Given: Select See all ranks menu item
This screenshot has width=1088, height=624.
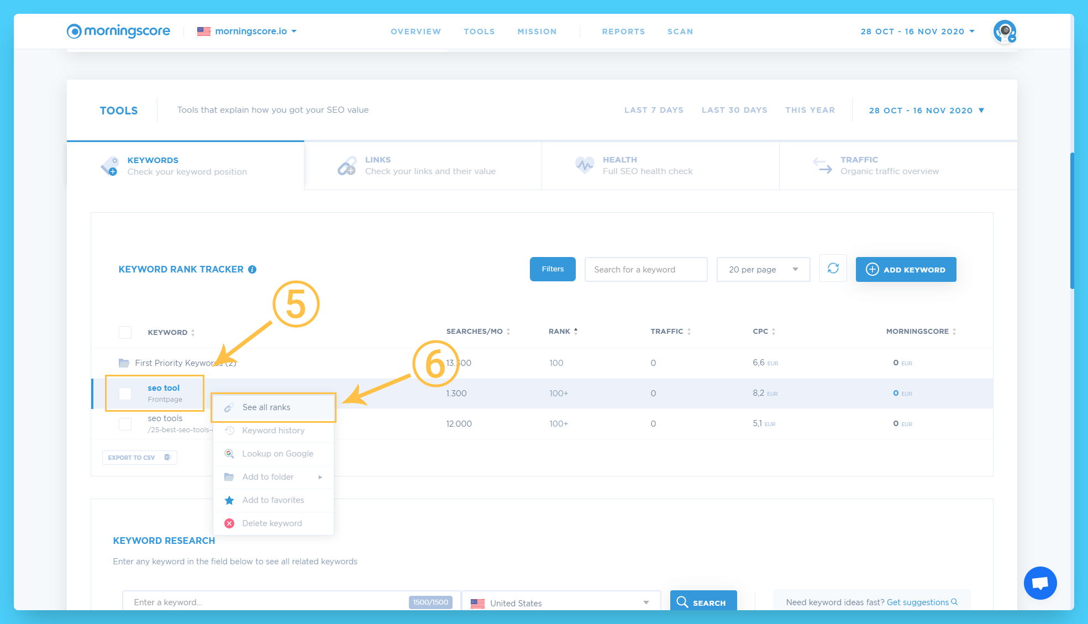Looking at the screenshot, I should point(266,407).
